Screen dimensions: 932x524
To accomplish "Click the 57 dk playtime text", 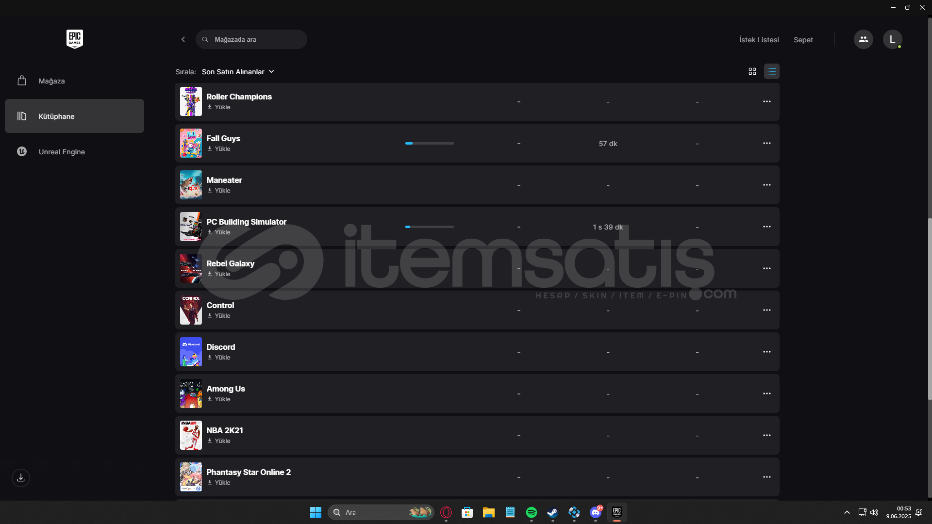I will click(608, 144).
